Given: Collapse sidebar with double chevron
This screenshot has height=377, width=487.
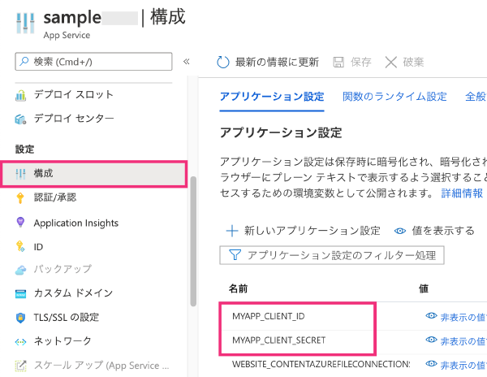Looking at the screenshot, I should [x=186, y=62].
